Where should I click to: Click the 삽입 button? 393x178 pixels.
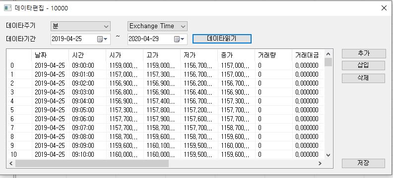[363, 65]
